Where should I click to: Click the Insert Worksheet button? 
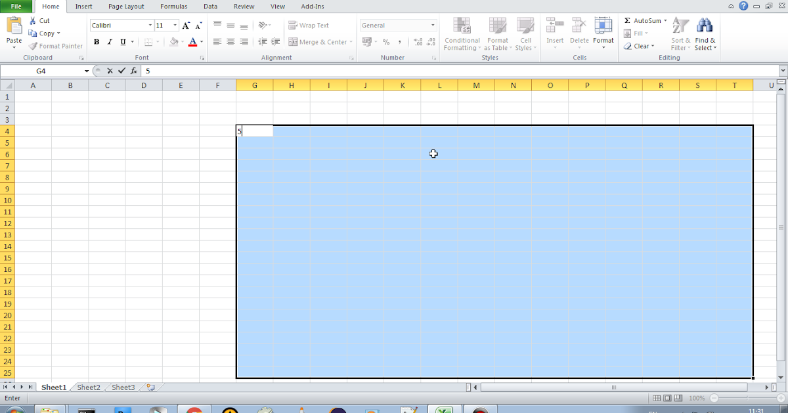point(150,387)
